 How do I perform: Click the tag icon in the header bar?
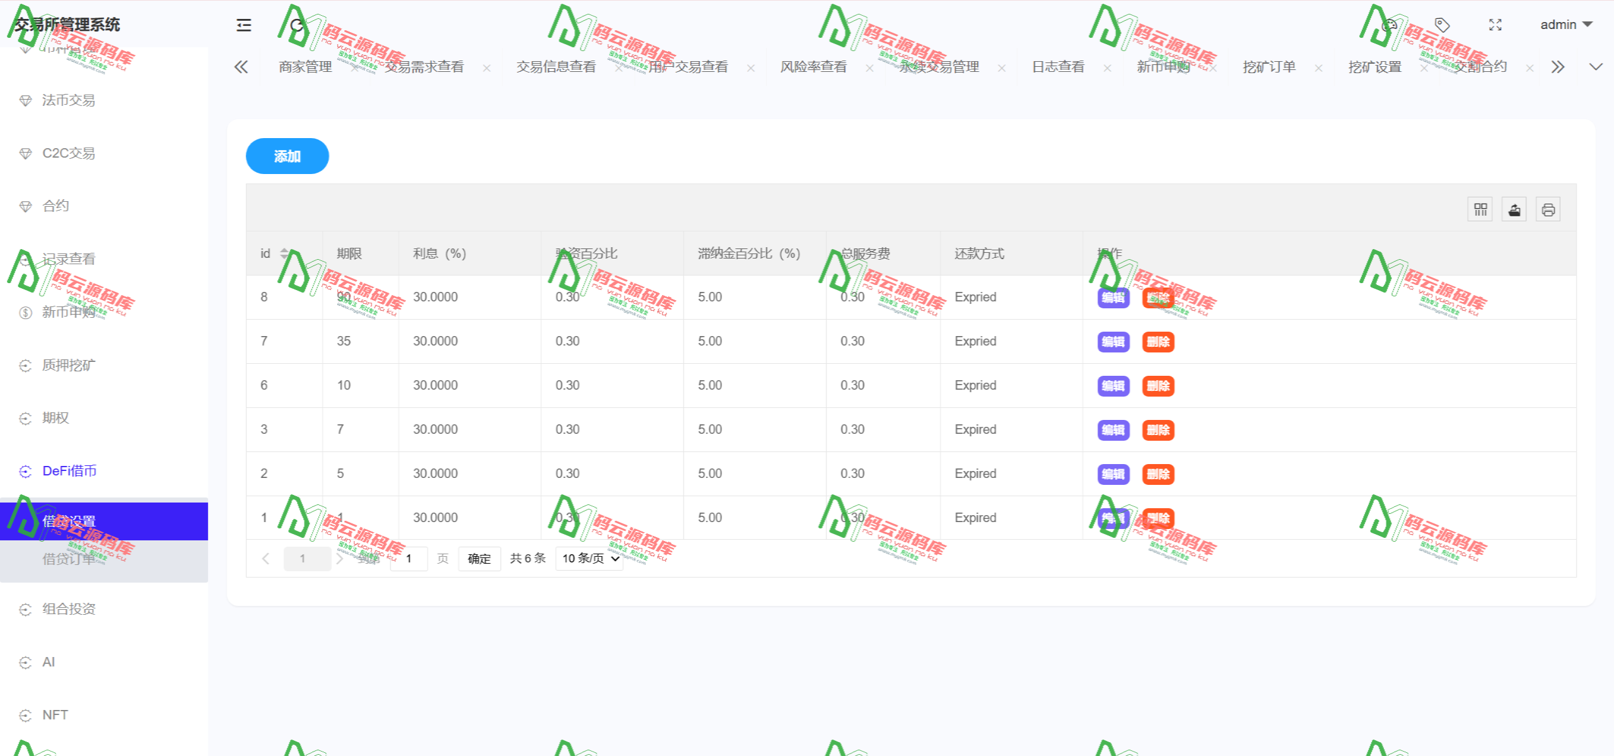click(1442, 25)
